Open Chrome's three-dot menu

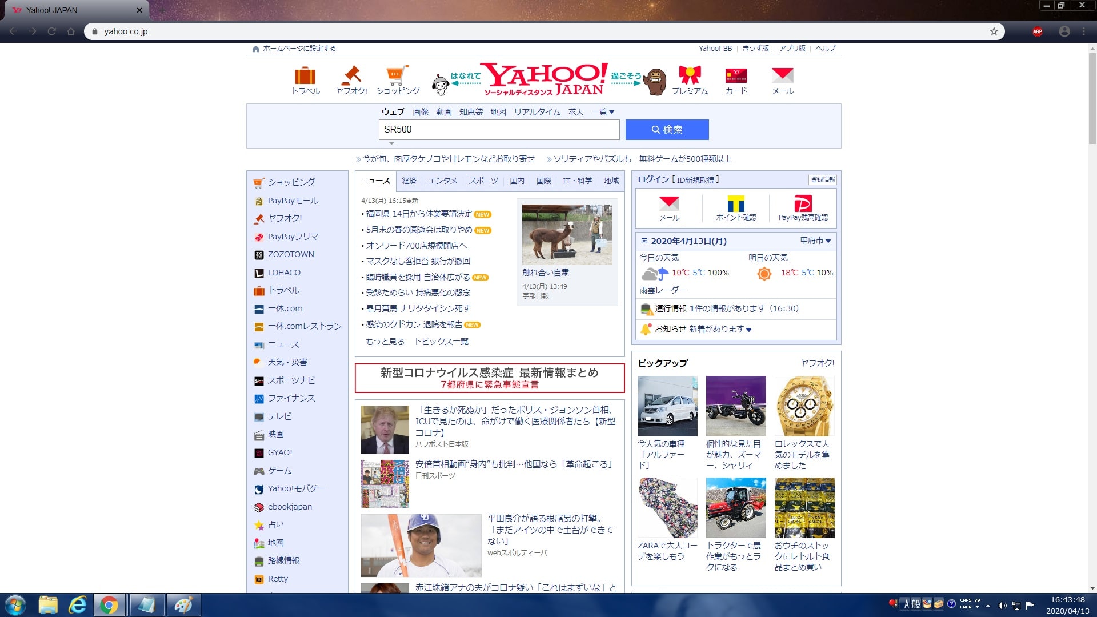(x=1084, y=31)
